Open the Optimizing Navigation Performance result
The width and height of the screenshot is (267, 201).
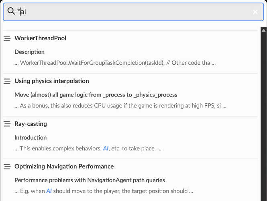(x=64, y=166)
